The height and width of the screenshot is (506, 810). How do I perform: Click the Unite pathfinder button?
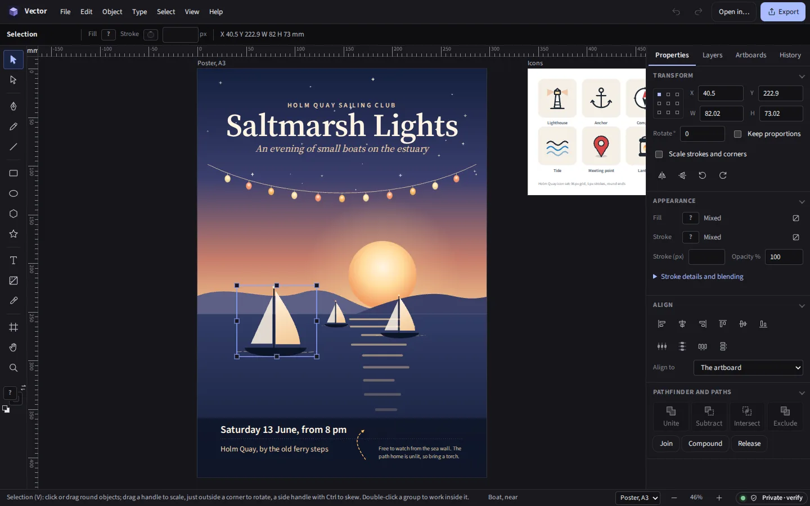[671, 417]
